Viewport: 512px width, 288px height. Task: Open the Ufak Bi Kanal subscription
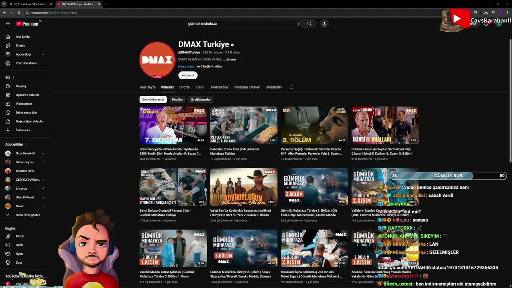coord(25,197)
